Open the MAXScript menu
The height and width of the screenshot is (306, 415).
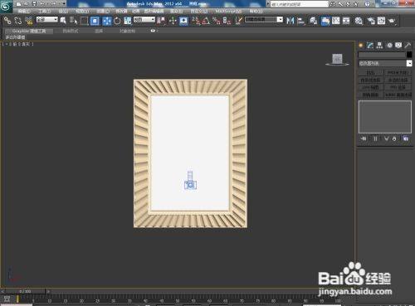click(228, 12)
